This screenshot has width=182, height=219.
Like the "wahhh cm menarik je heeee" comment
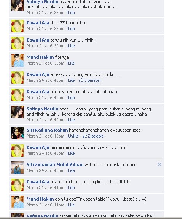71,170
